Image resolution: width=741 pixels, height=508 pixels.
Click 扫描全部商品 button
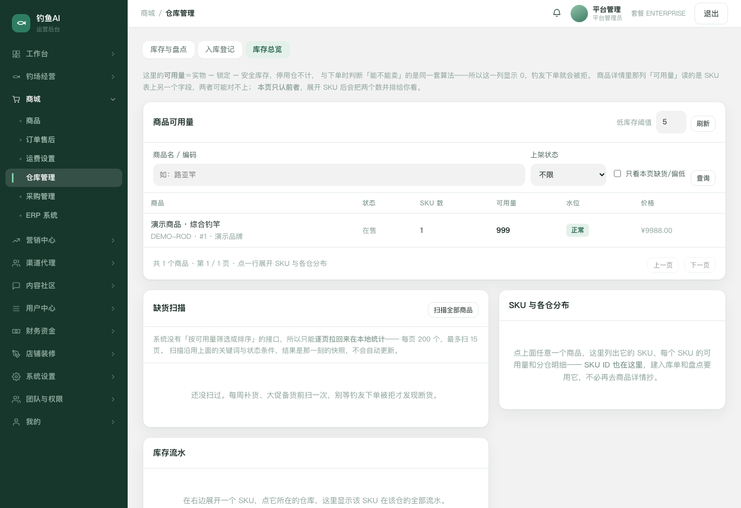453,310
